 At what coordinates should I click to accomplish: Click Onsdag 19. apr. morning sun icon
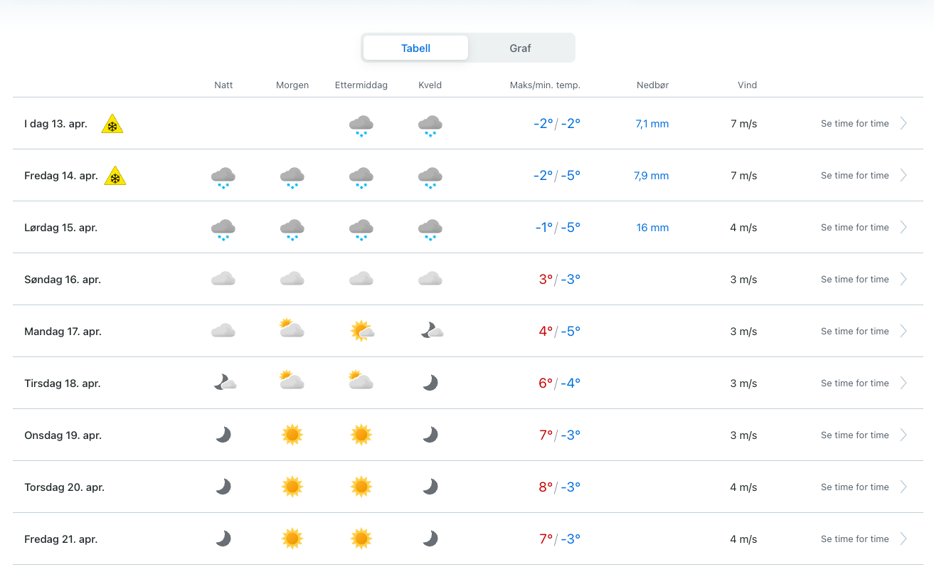[x=292, y=435]
